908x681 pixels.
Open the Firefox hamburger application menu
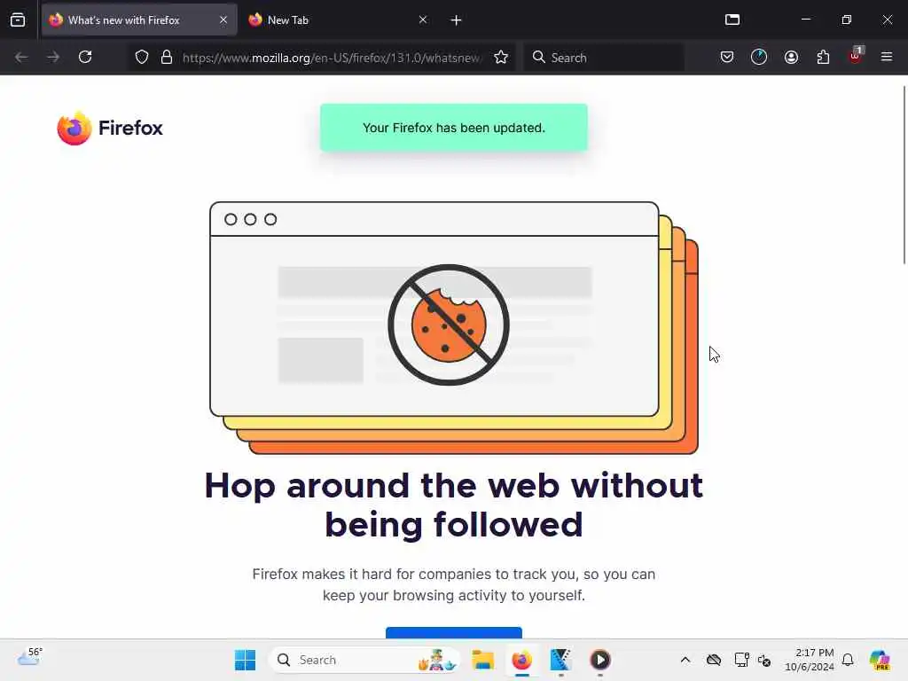pos(887,58)
